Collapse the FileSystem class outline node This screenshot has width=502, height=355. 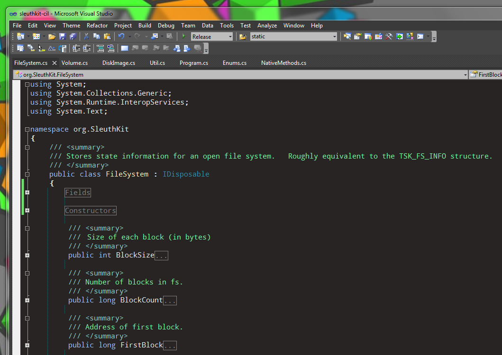(x=27, y=174)
